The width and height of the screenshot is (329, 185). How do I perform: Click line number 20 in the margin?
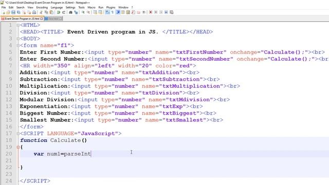[x=9, y=154]
